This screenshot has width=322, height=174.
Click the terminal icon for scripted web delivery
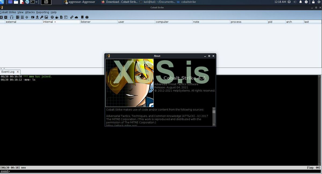66,17
